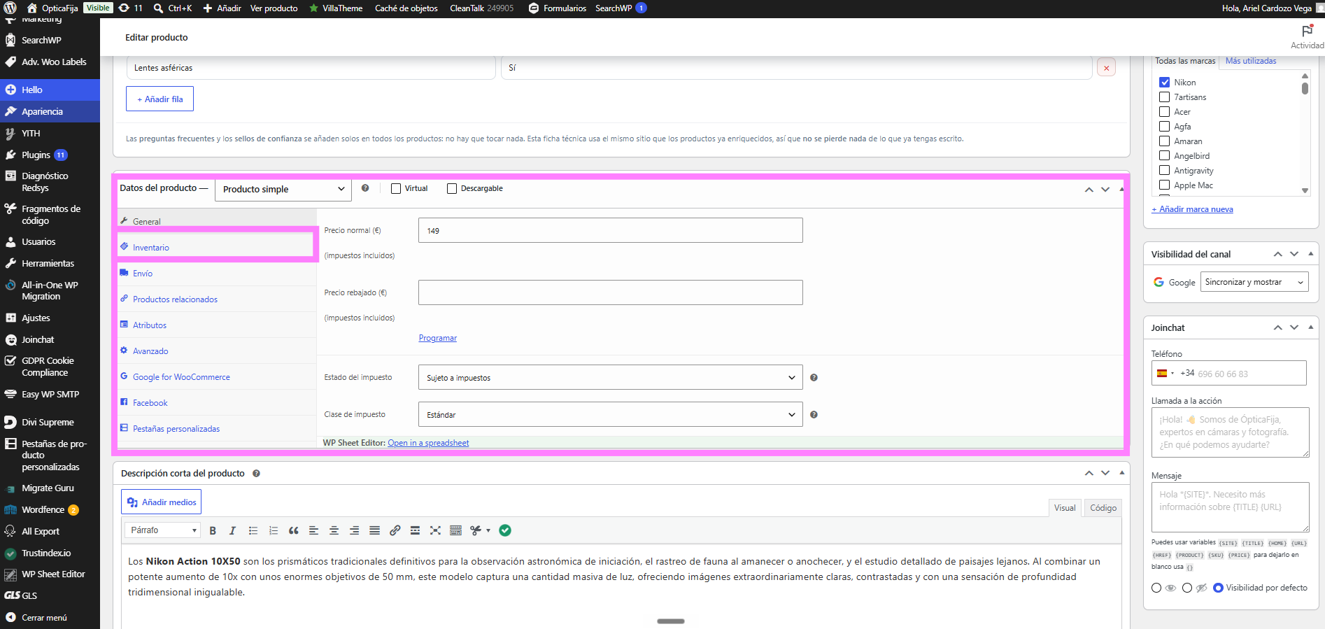Click the Italic formatting icon
Screen dimensions: 1325x629
(233, 530)
